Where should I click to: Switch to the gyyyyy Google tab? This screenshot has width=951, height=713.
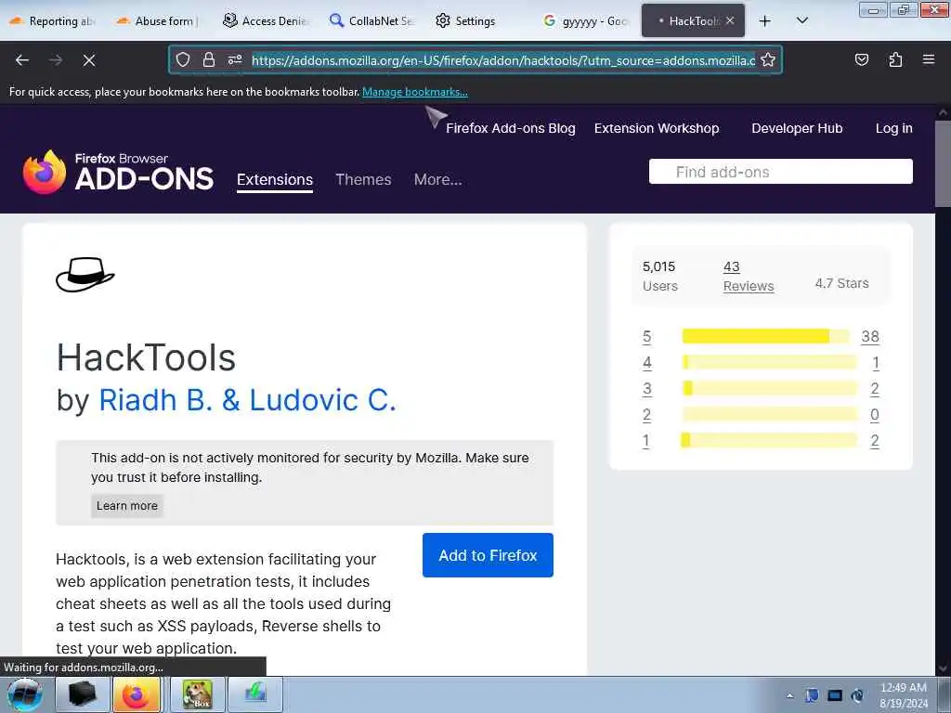pos(586,20)
